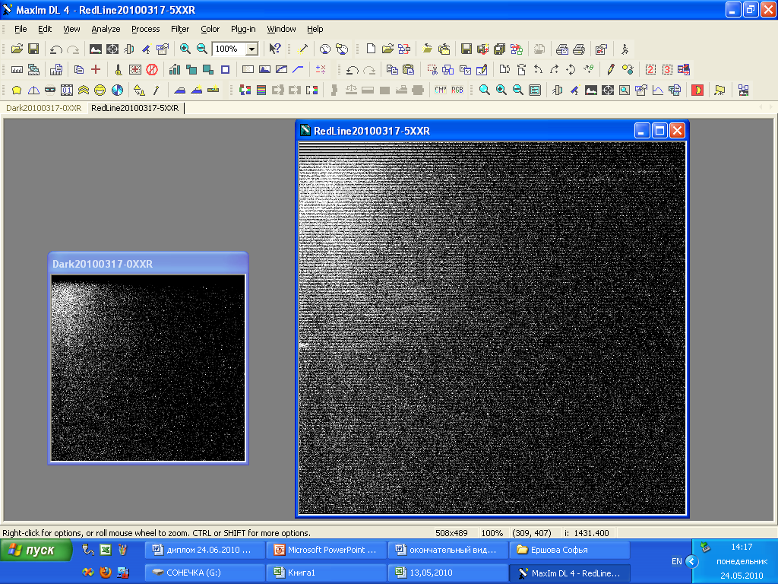Viewport: 778px width, 584px height.
Task: Click the histogram bar chart icon
Action: click(176, 69)
